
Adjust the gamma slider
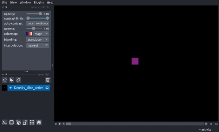coord(34,28)
